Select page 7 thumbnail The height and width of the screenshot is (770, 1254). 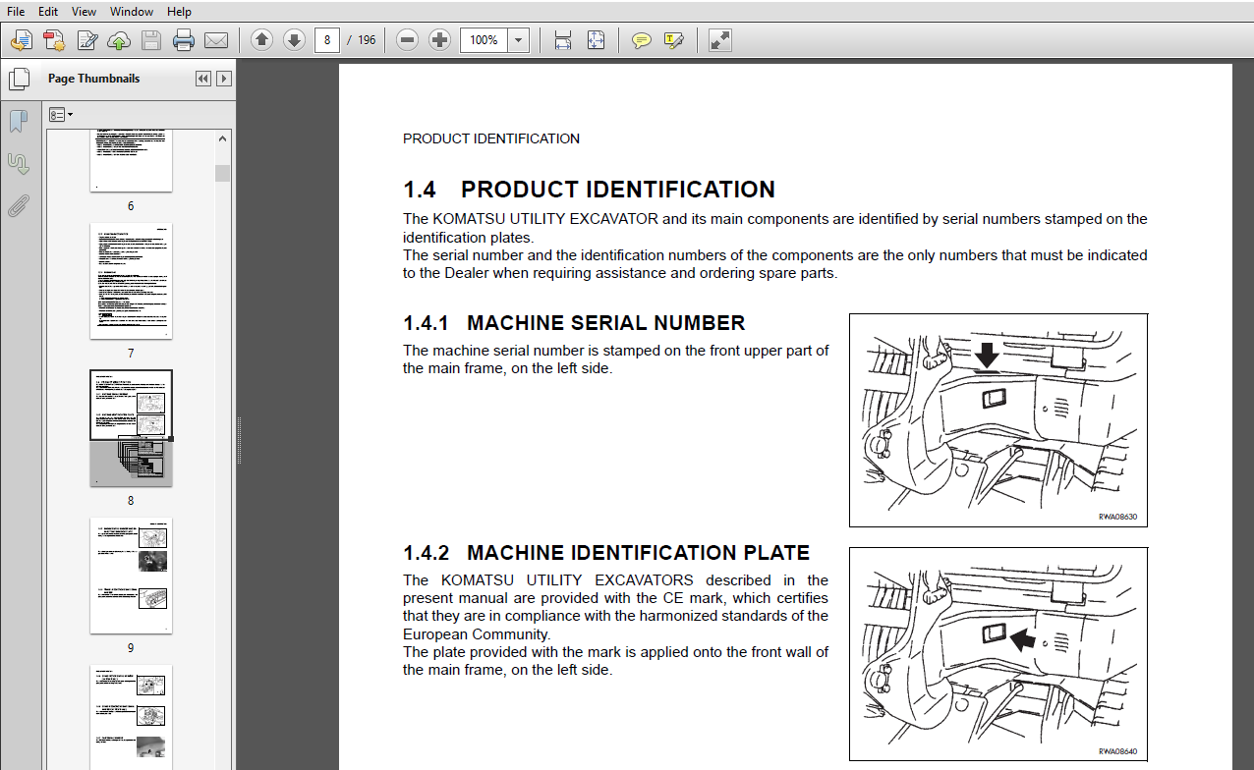point(131,281)
